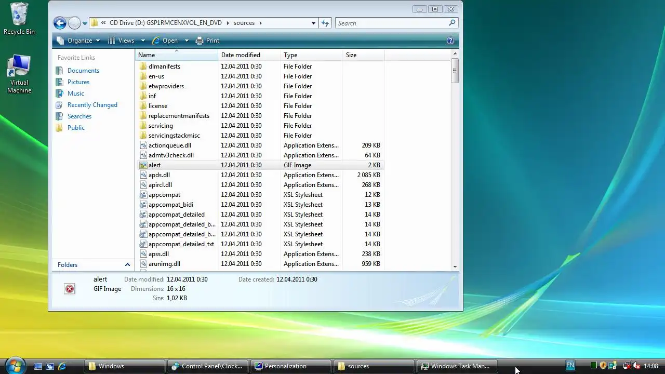
Task: Open Public in Favorite Links
Action: [x=76, y=128]
